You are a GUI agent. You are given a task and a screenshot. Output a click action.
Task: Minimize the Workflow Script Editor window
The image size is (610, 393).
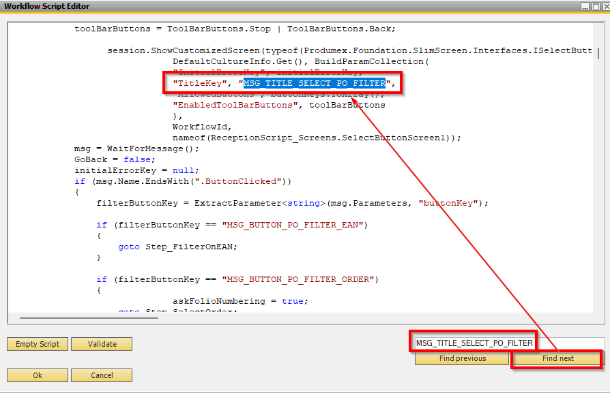click(x=585, y=6)
